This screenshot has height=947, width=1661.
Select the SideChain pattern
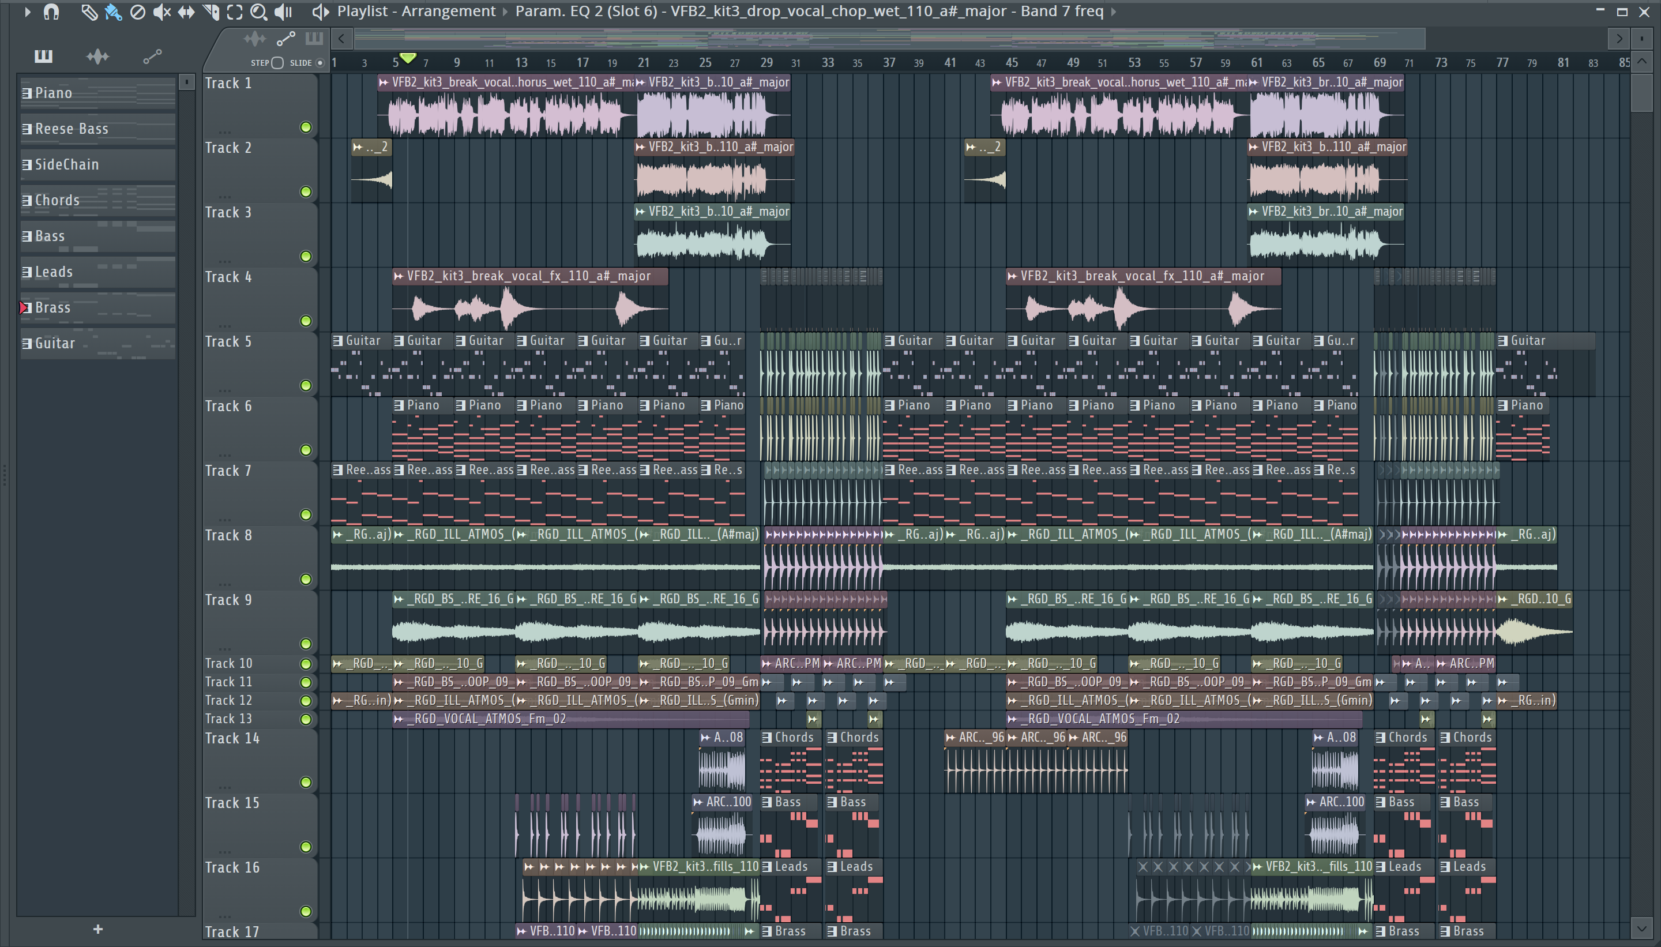97,164
